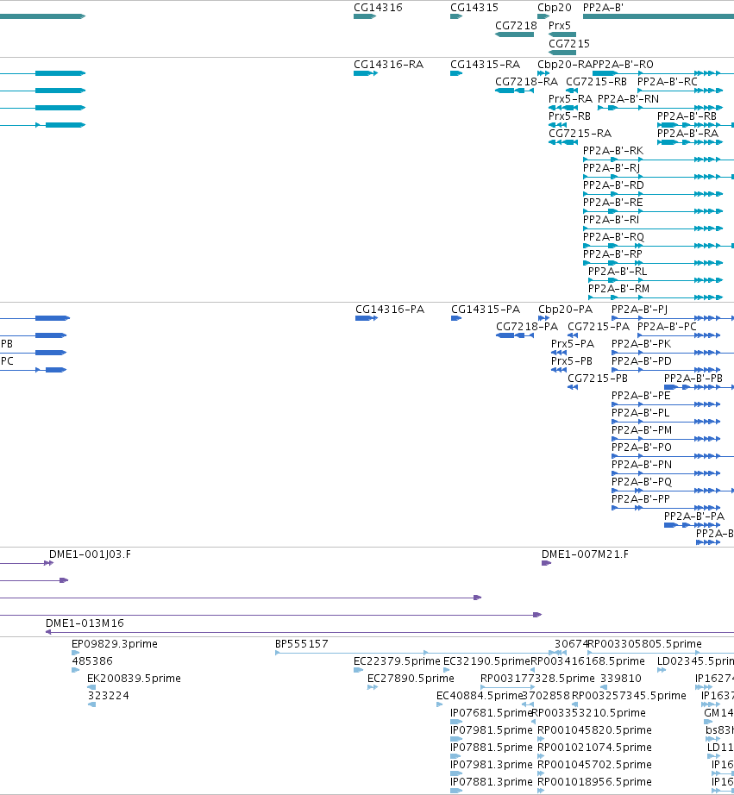The height and width of the screenshot is (795, 734).
Task: Select the CG7218 gene label
Action: coord(516,25)
